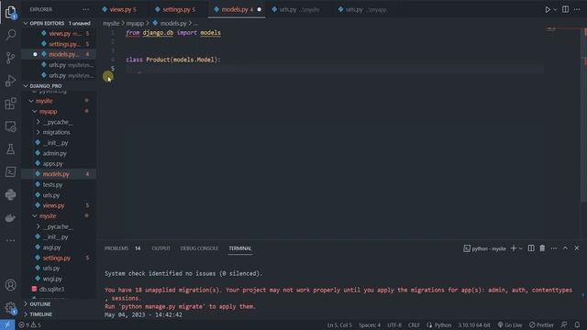
Task: Switch to the settings.py editor tab
Action: pyautogui.click(x=175, y=10)
